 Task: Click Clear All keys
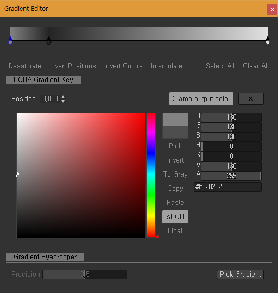256,66
